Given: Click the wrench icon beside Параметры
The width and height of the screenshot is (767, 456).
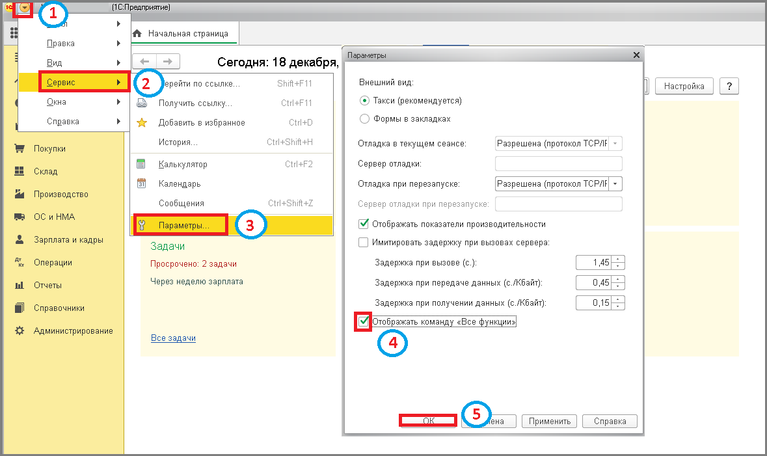Looking at the screenshot, I should click(x=142, y=225).
